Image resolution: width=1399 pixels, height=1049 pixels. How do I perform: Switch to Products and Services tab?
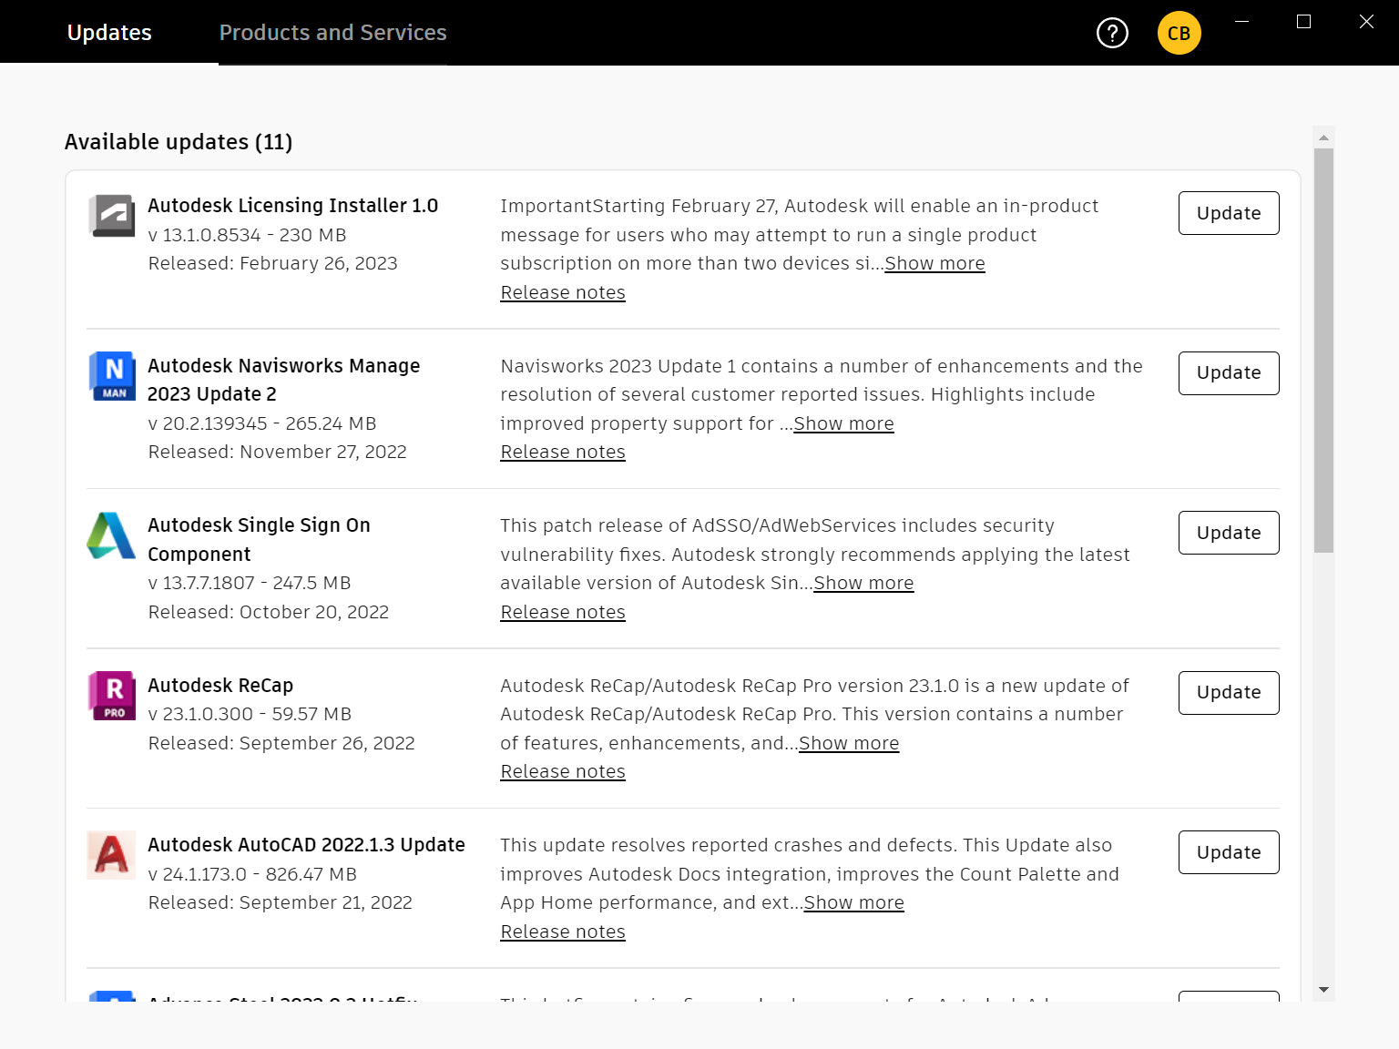(332, 33)
